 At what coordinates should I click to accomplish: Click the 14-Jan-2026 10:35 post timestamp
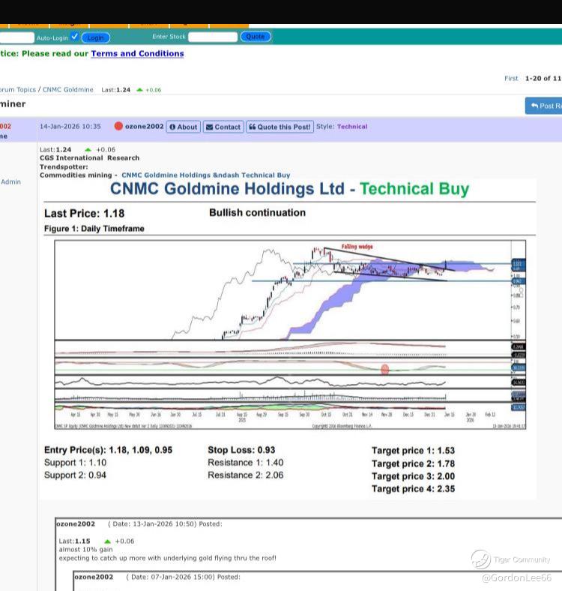[x=70, y=127]
